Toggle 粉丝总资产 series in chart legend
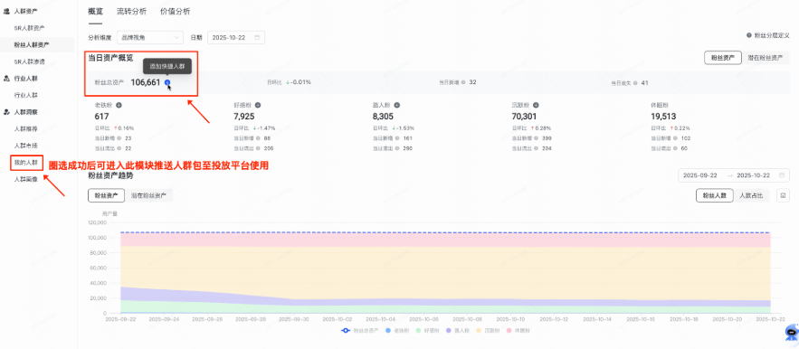The image size is (799, 349). [359, 331]
